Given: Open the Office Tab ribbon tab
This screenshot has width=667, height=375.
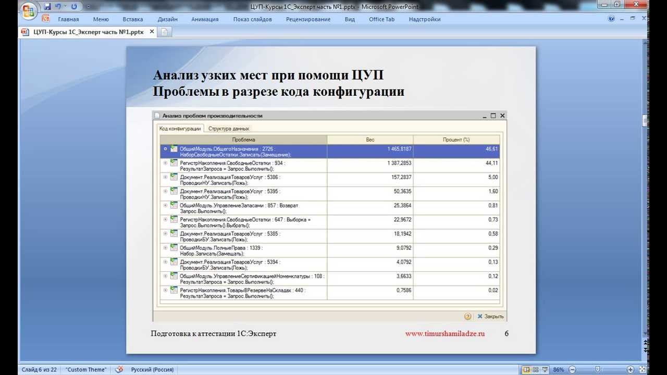Looking at the screenshot, I should [382, 19].
